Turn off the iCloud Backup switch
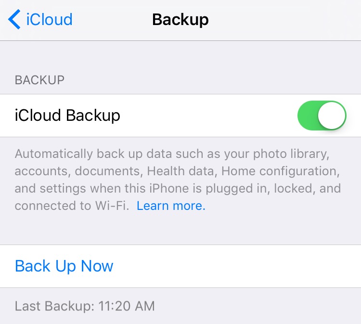 pyautogui.click(x=322, y=116)
